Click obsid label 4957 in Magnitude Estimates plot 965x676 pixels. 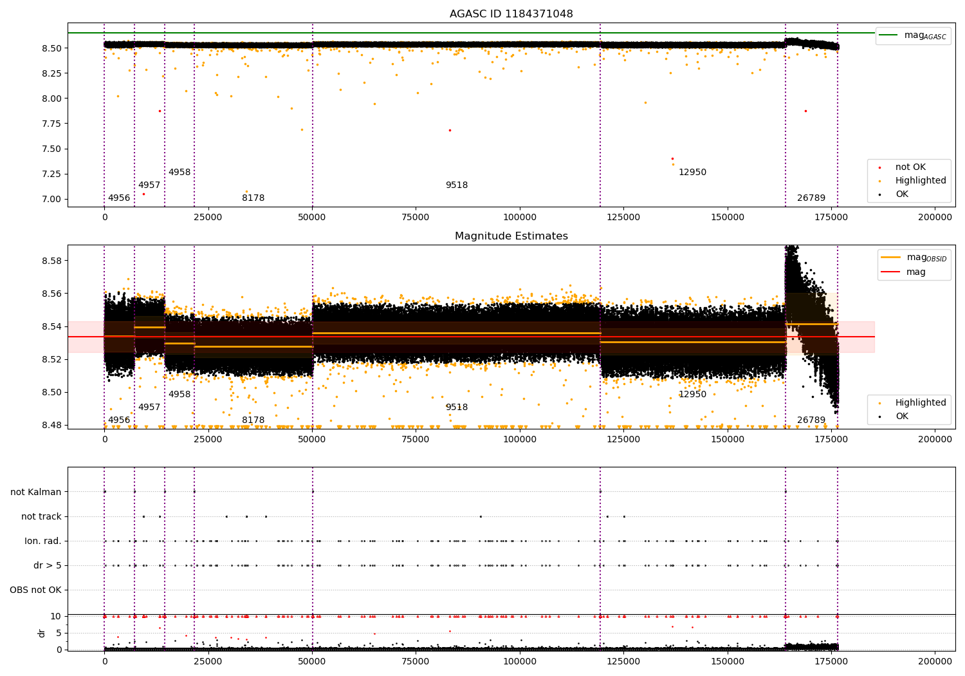149,408
